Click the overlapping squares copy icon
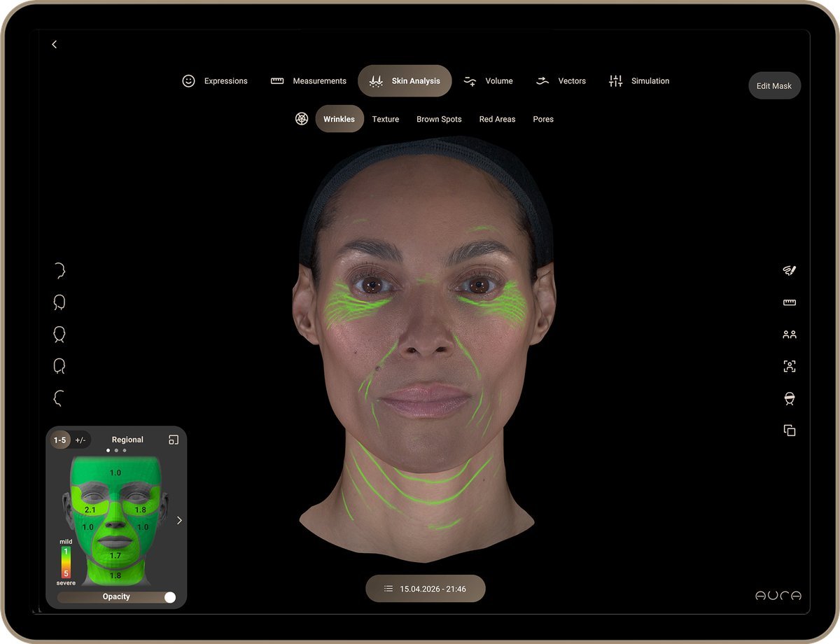840x644 pixels. coord(790,430)
